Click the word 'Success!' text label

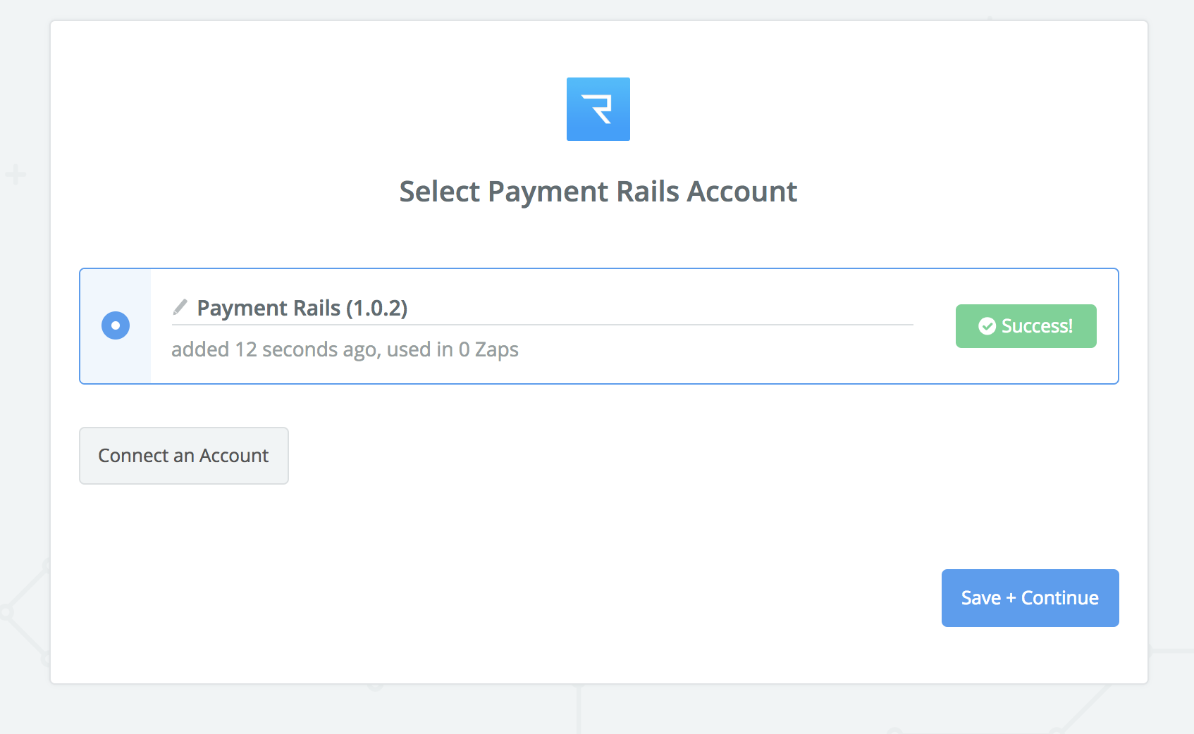[x=1037, y=326]
